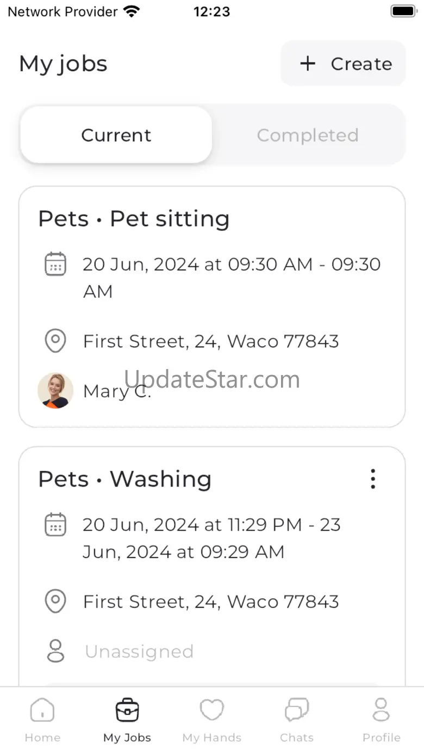Open My Hands heart icon
Screen dimensions: 424x755
[211, 710]
